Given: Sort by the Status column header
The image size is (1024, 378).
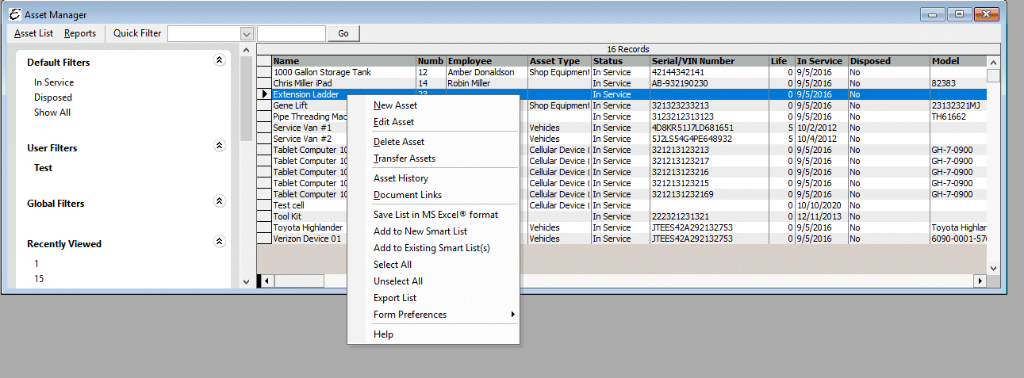Looking at the screenshot, I should tap(620, 61).
